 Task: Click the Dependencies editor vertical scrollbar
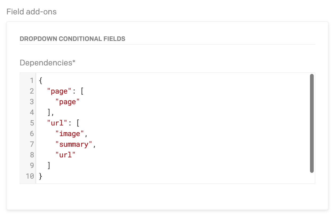click(x=312, y=123)
